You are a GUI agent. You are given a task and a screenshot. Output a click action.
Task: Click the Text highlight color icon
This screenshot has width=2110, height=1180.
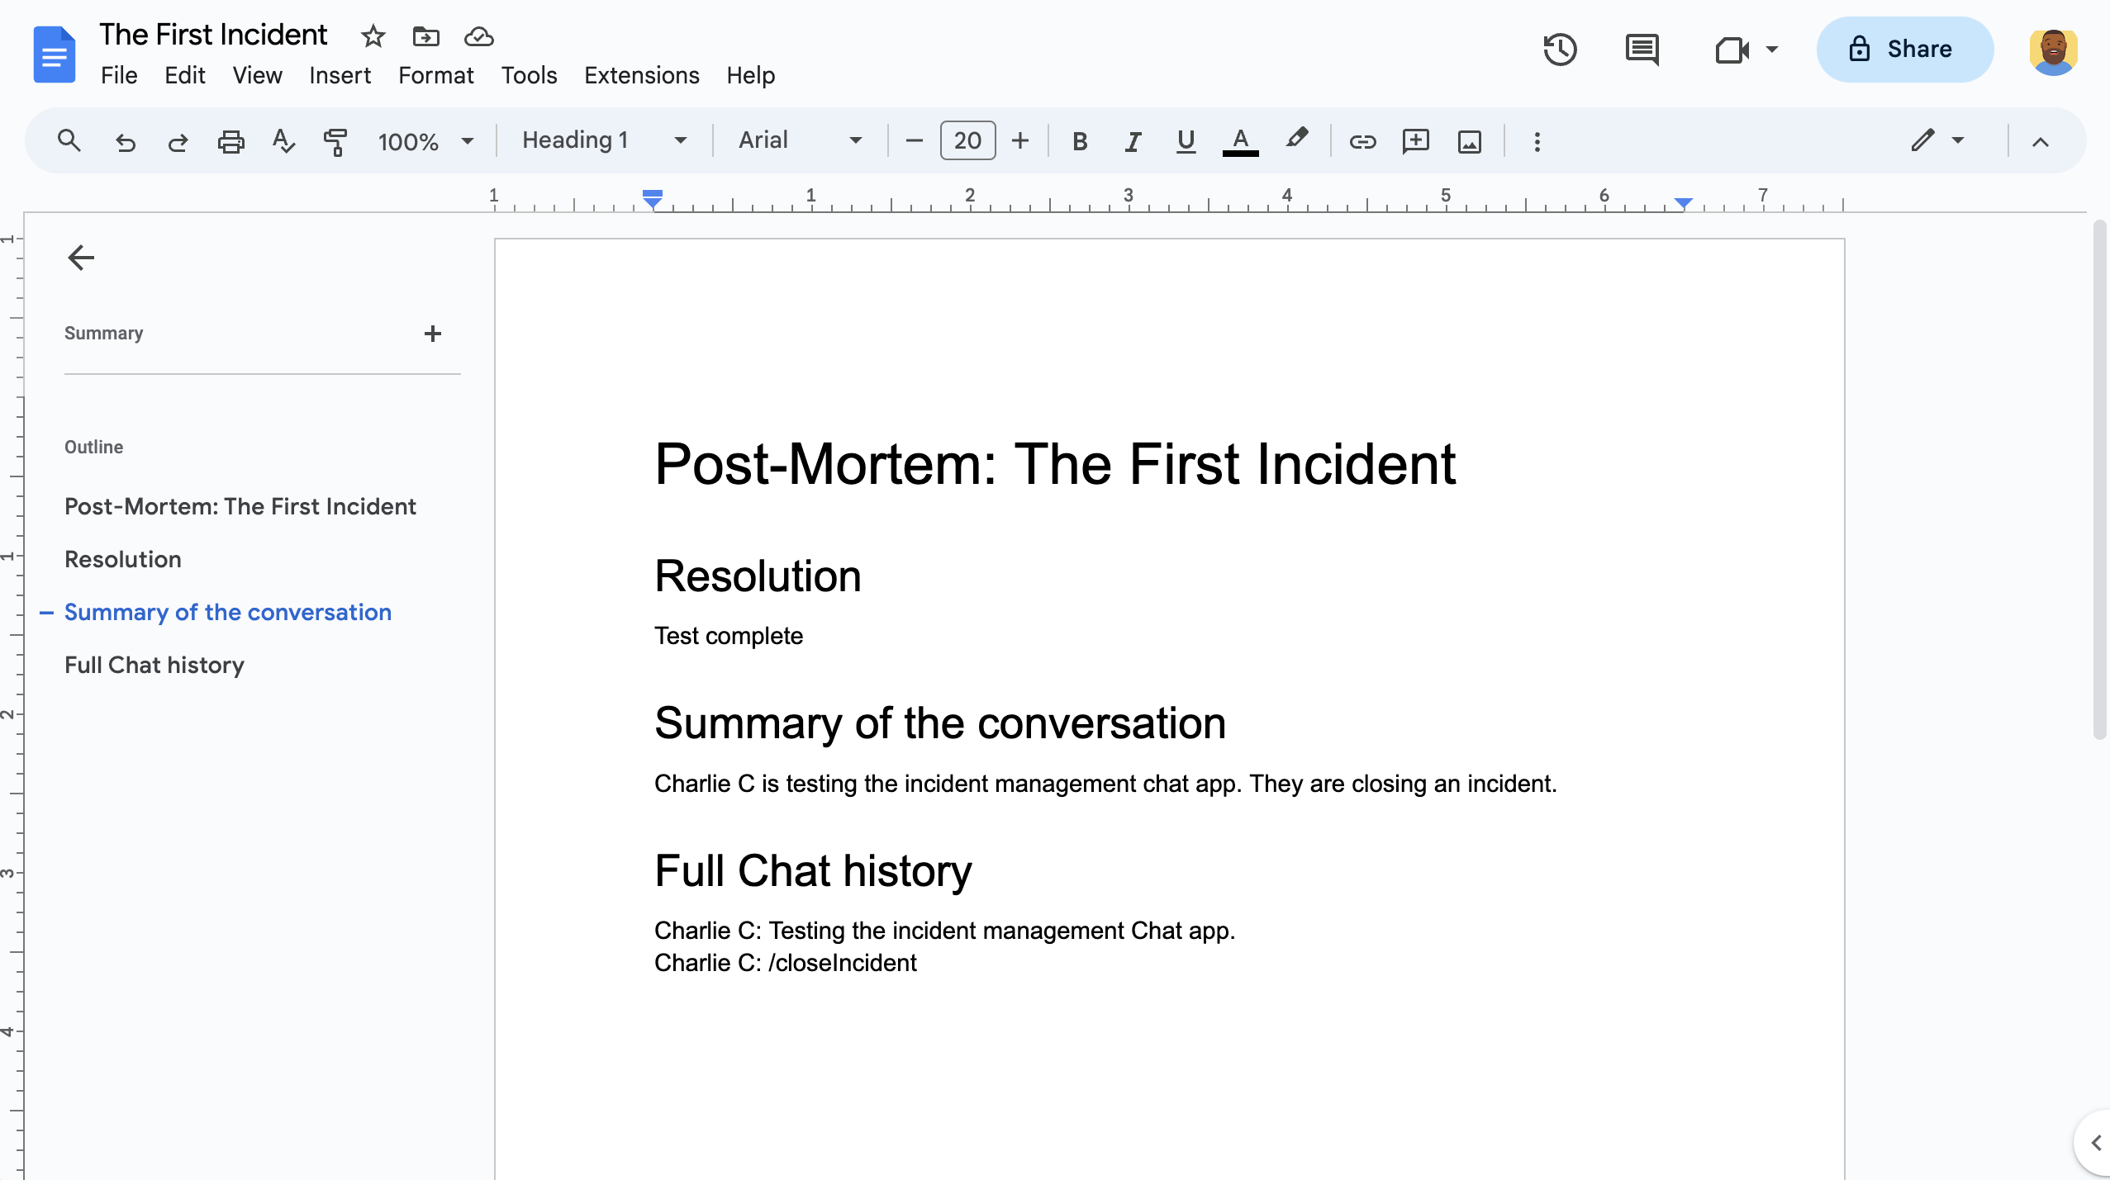point(1297,140)
